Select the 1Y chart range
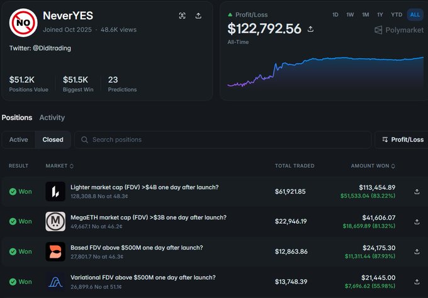The image size is (428, 298). (380, 14)
